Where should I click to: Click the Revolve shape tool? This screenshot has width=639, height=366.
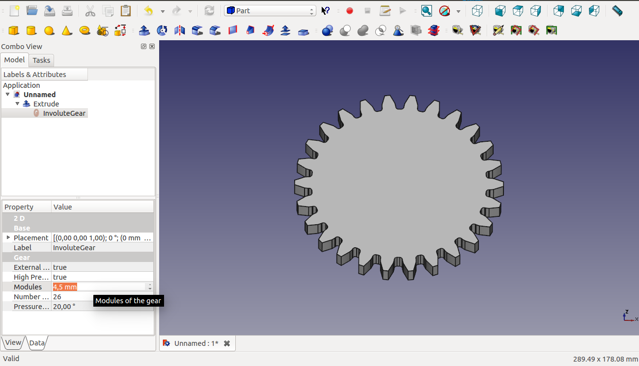pos(162,31)
